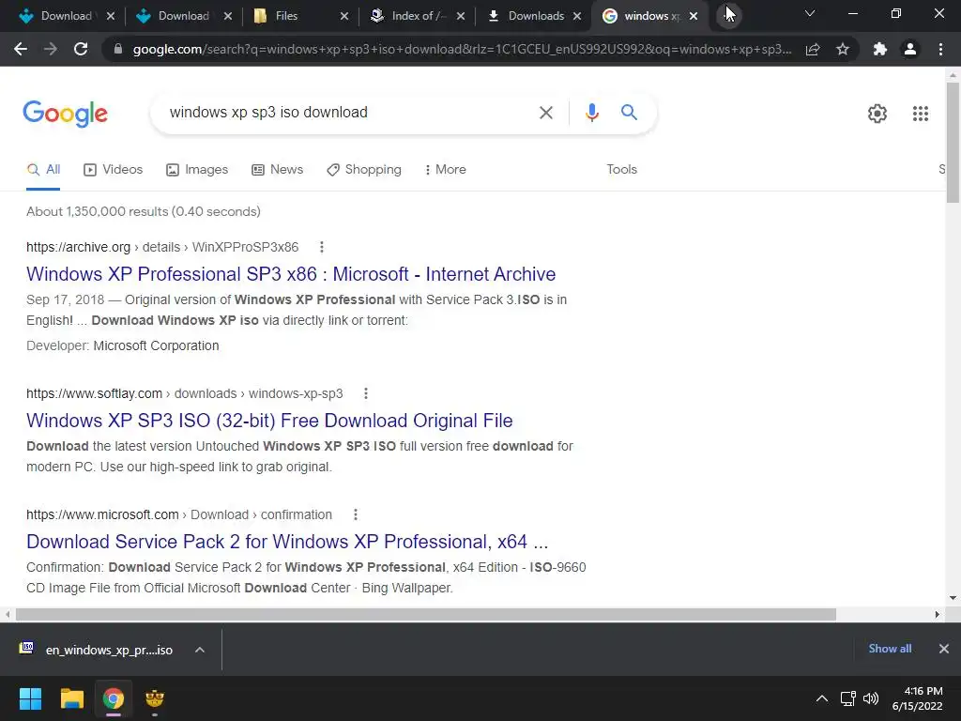Open the network status tray icon
The image size is (961, 721).
point(848,698)
